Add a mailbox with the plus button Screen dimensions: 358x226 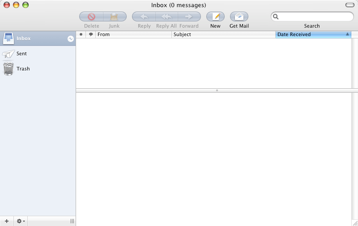coord(7,221)
